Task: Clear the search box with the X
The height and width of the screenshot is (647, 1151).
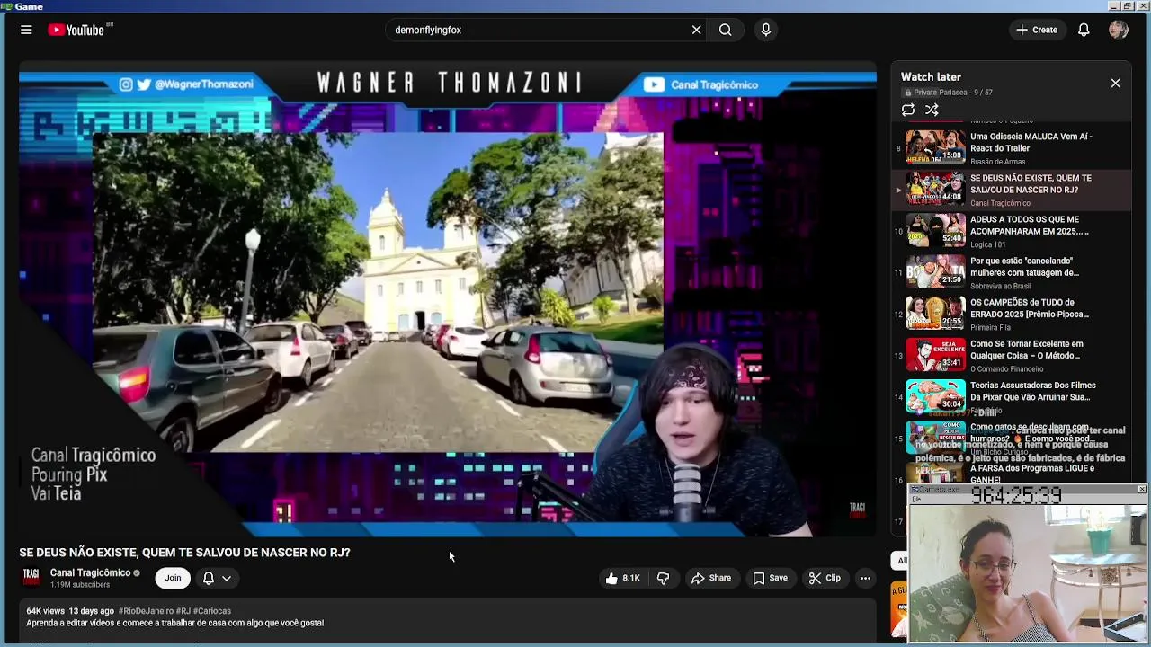Action: [696, 30]
